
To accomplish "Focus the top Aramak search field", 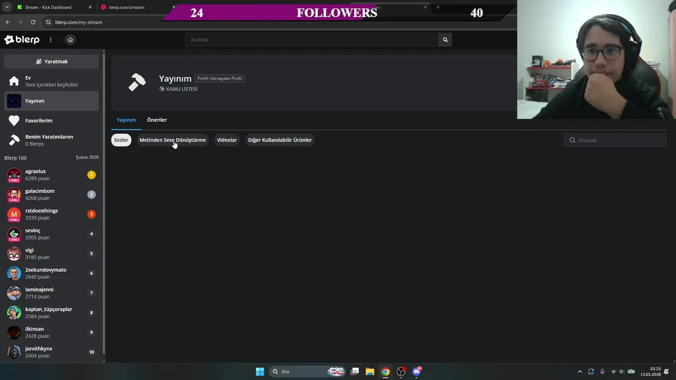I will [312, 40].
